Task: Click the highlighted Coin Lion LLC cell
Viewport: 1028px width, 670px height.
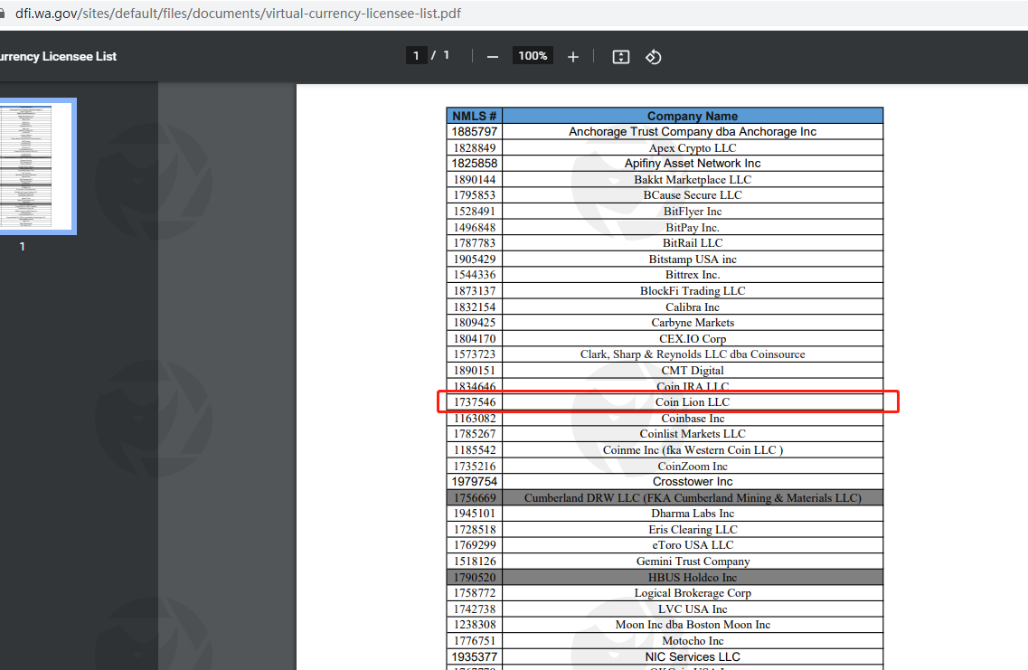Action: (x=692, y=402)
